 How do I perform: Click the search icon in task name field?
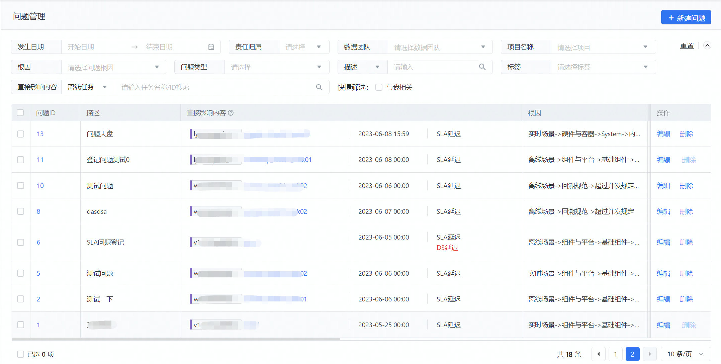point(319,87)
